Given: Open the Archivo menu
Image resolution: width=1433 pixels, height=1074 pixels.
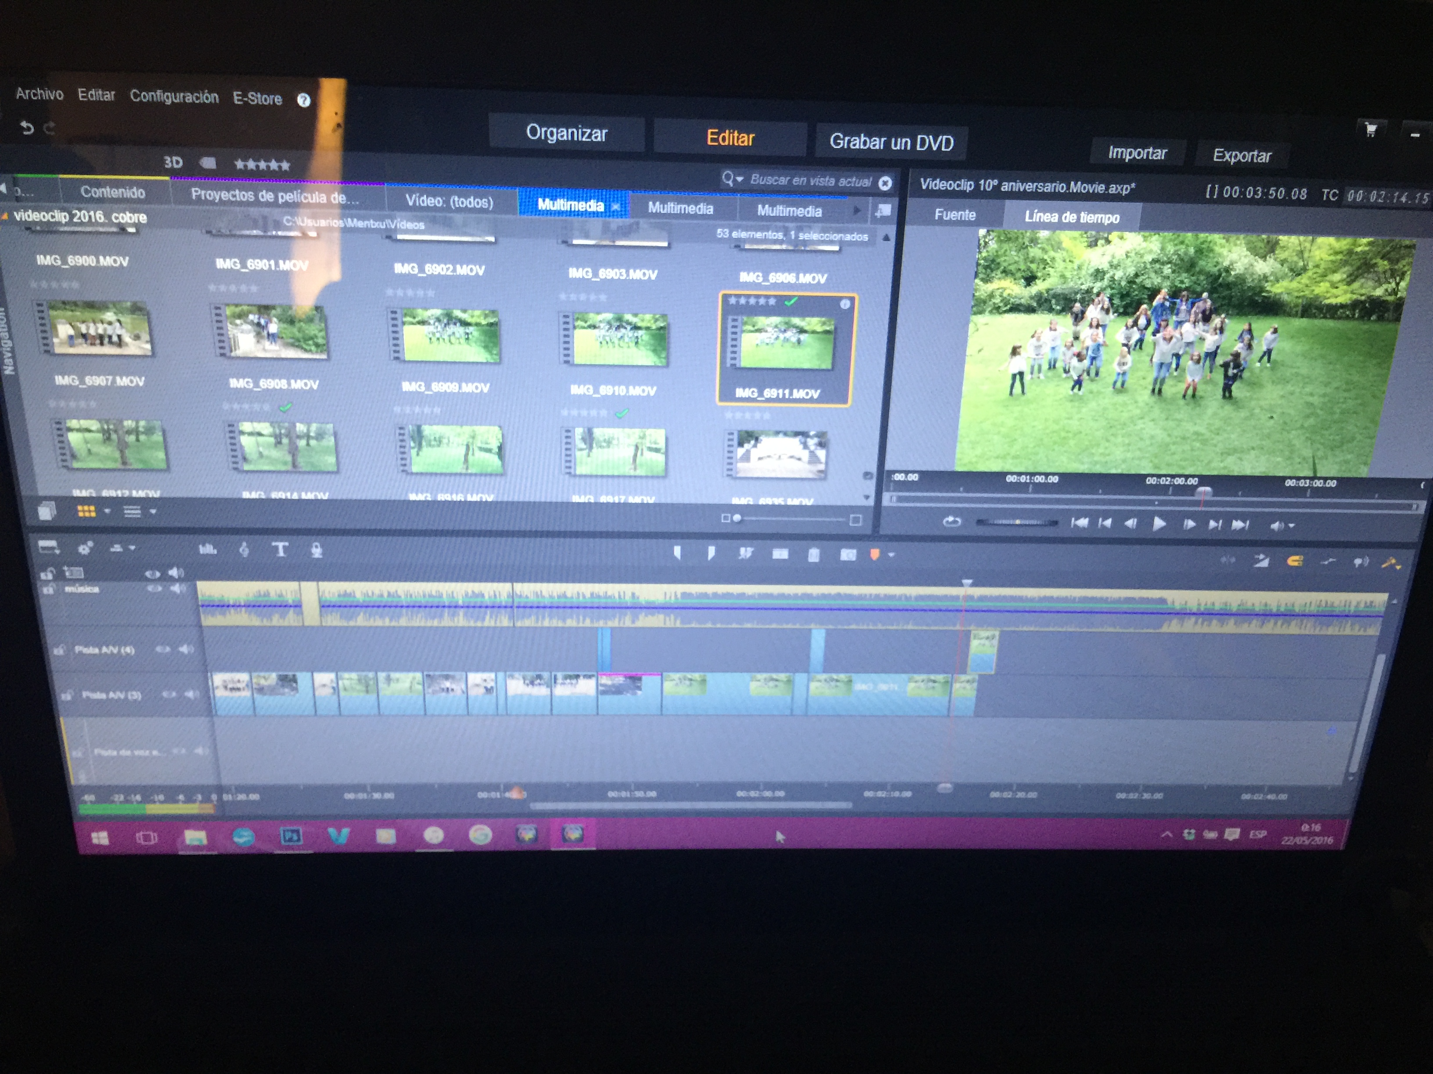Looking at the screenshot, I should click(40, 94).
